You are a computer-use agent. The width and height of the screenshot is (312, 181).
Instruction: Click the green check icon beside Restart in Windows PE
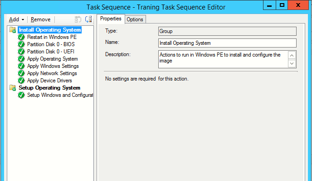tap(21, 37)
